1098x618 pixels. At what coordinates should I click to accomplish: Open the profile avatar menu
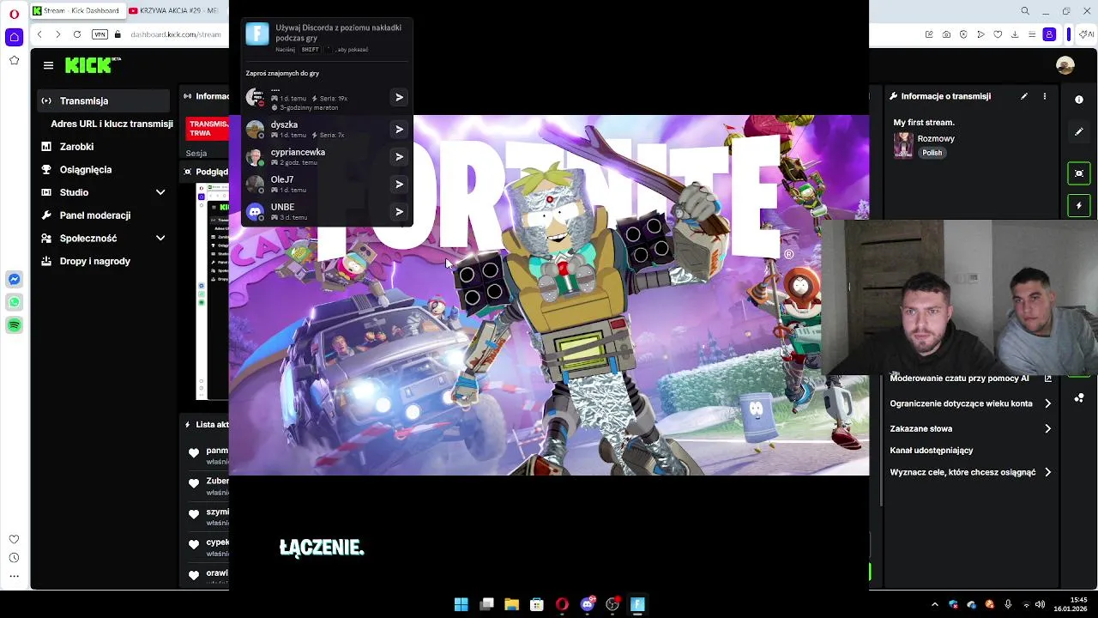coord(1065,65)
